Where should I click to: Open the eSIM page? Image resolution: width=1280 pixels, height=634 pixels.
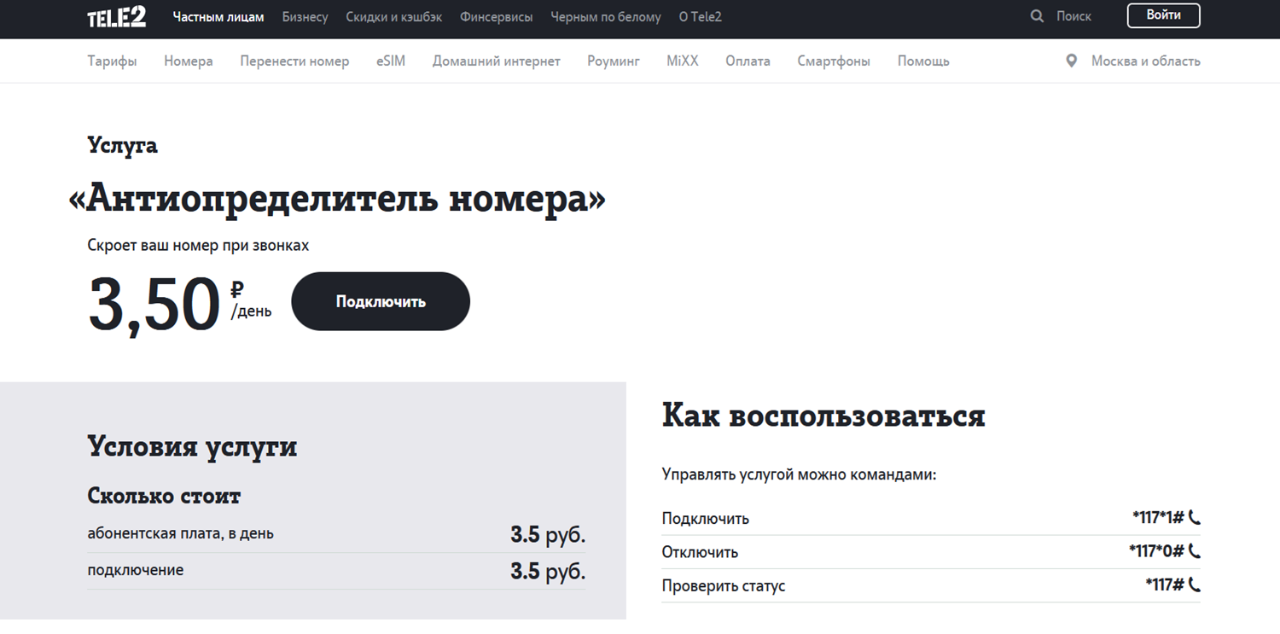click(391, 61)
